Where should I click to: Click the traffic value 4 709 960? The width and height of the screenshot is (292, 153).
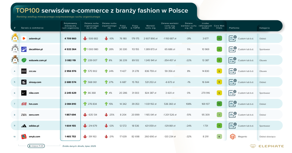point(71,39)
